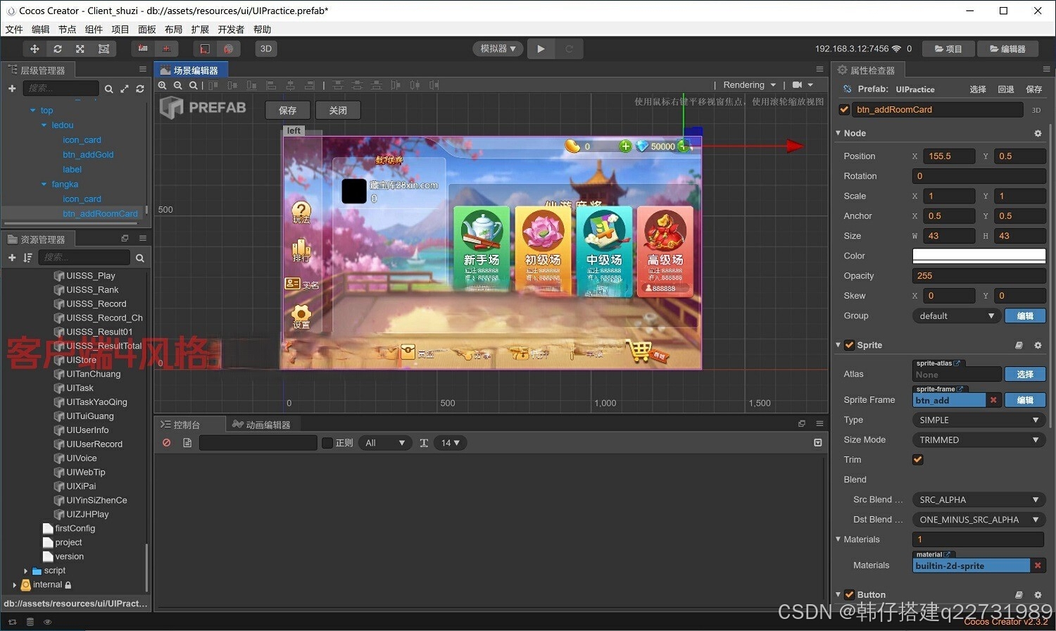
Task: Open the 文件 menu
Action: [x=14, y=30]
